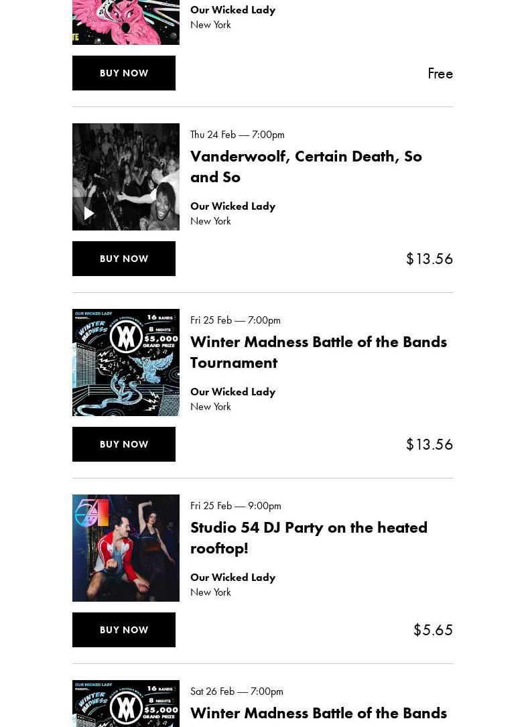Open the black-and-white crowd photo thumbnail
This screenshot has width=526, height=727.
[x=126, y=177]
